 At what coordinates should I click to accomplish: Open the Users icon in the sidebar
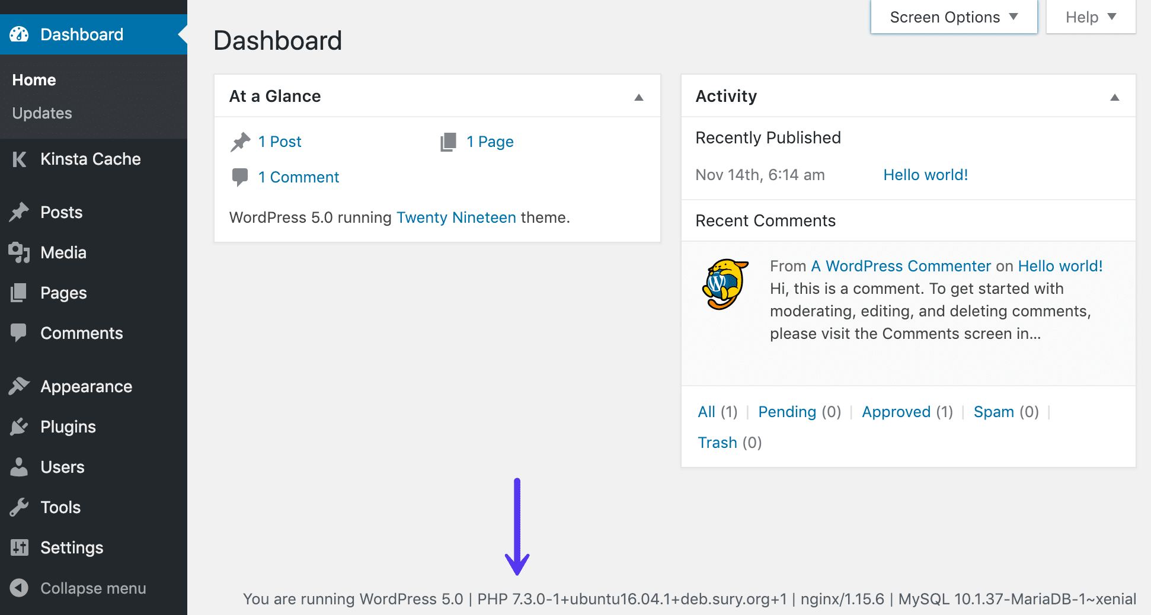pyautogui.click(x=20, y=467)
